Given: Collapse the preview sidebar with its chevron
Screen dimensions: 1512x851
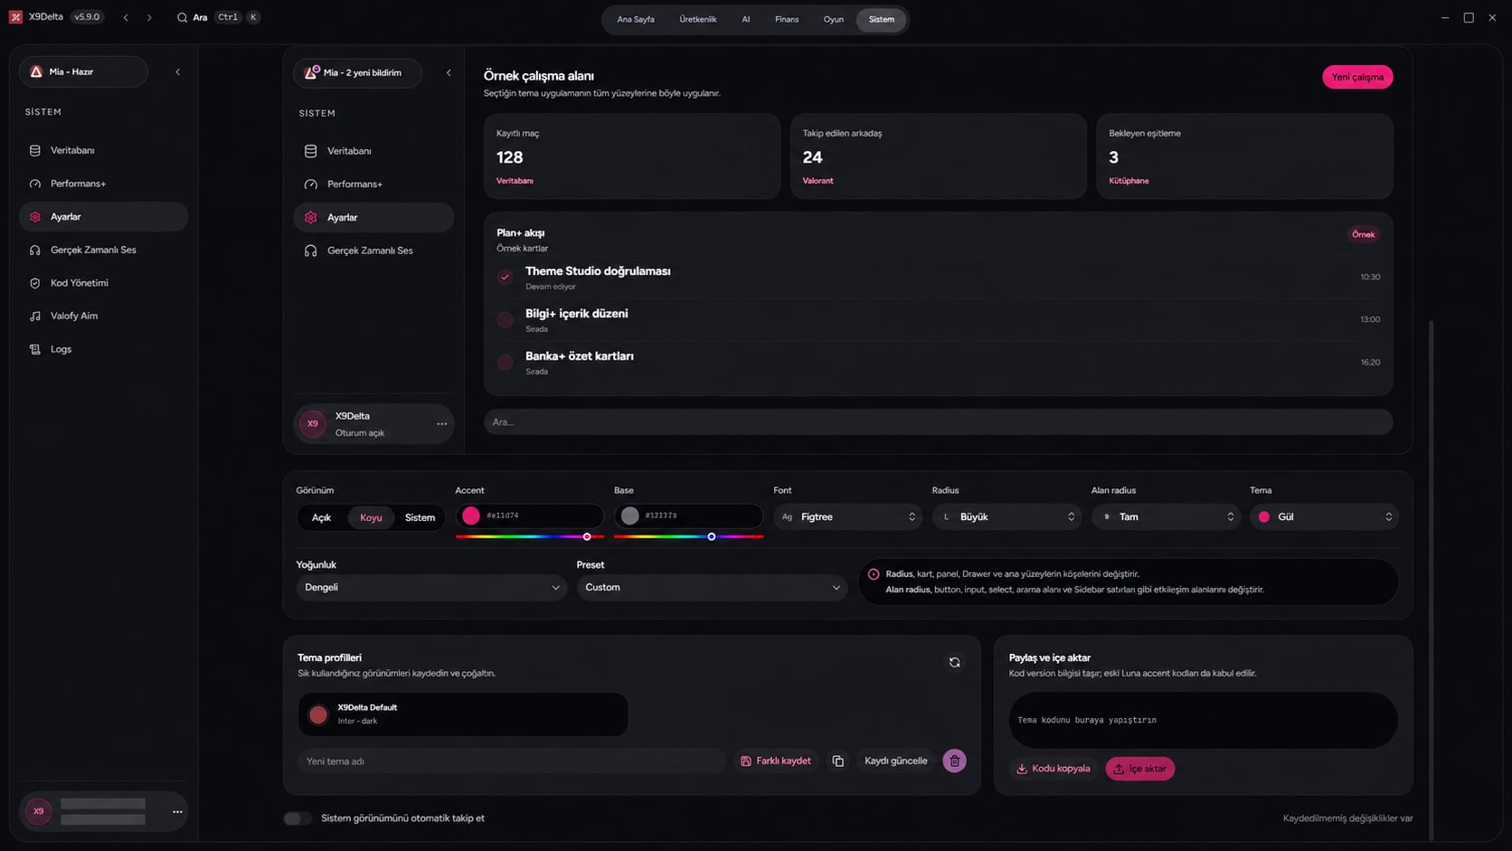Looking at the screenshot, I should (449, 72).
